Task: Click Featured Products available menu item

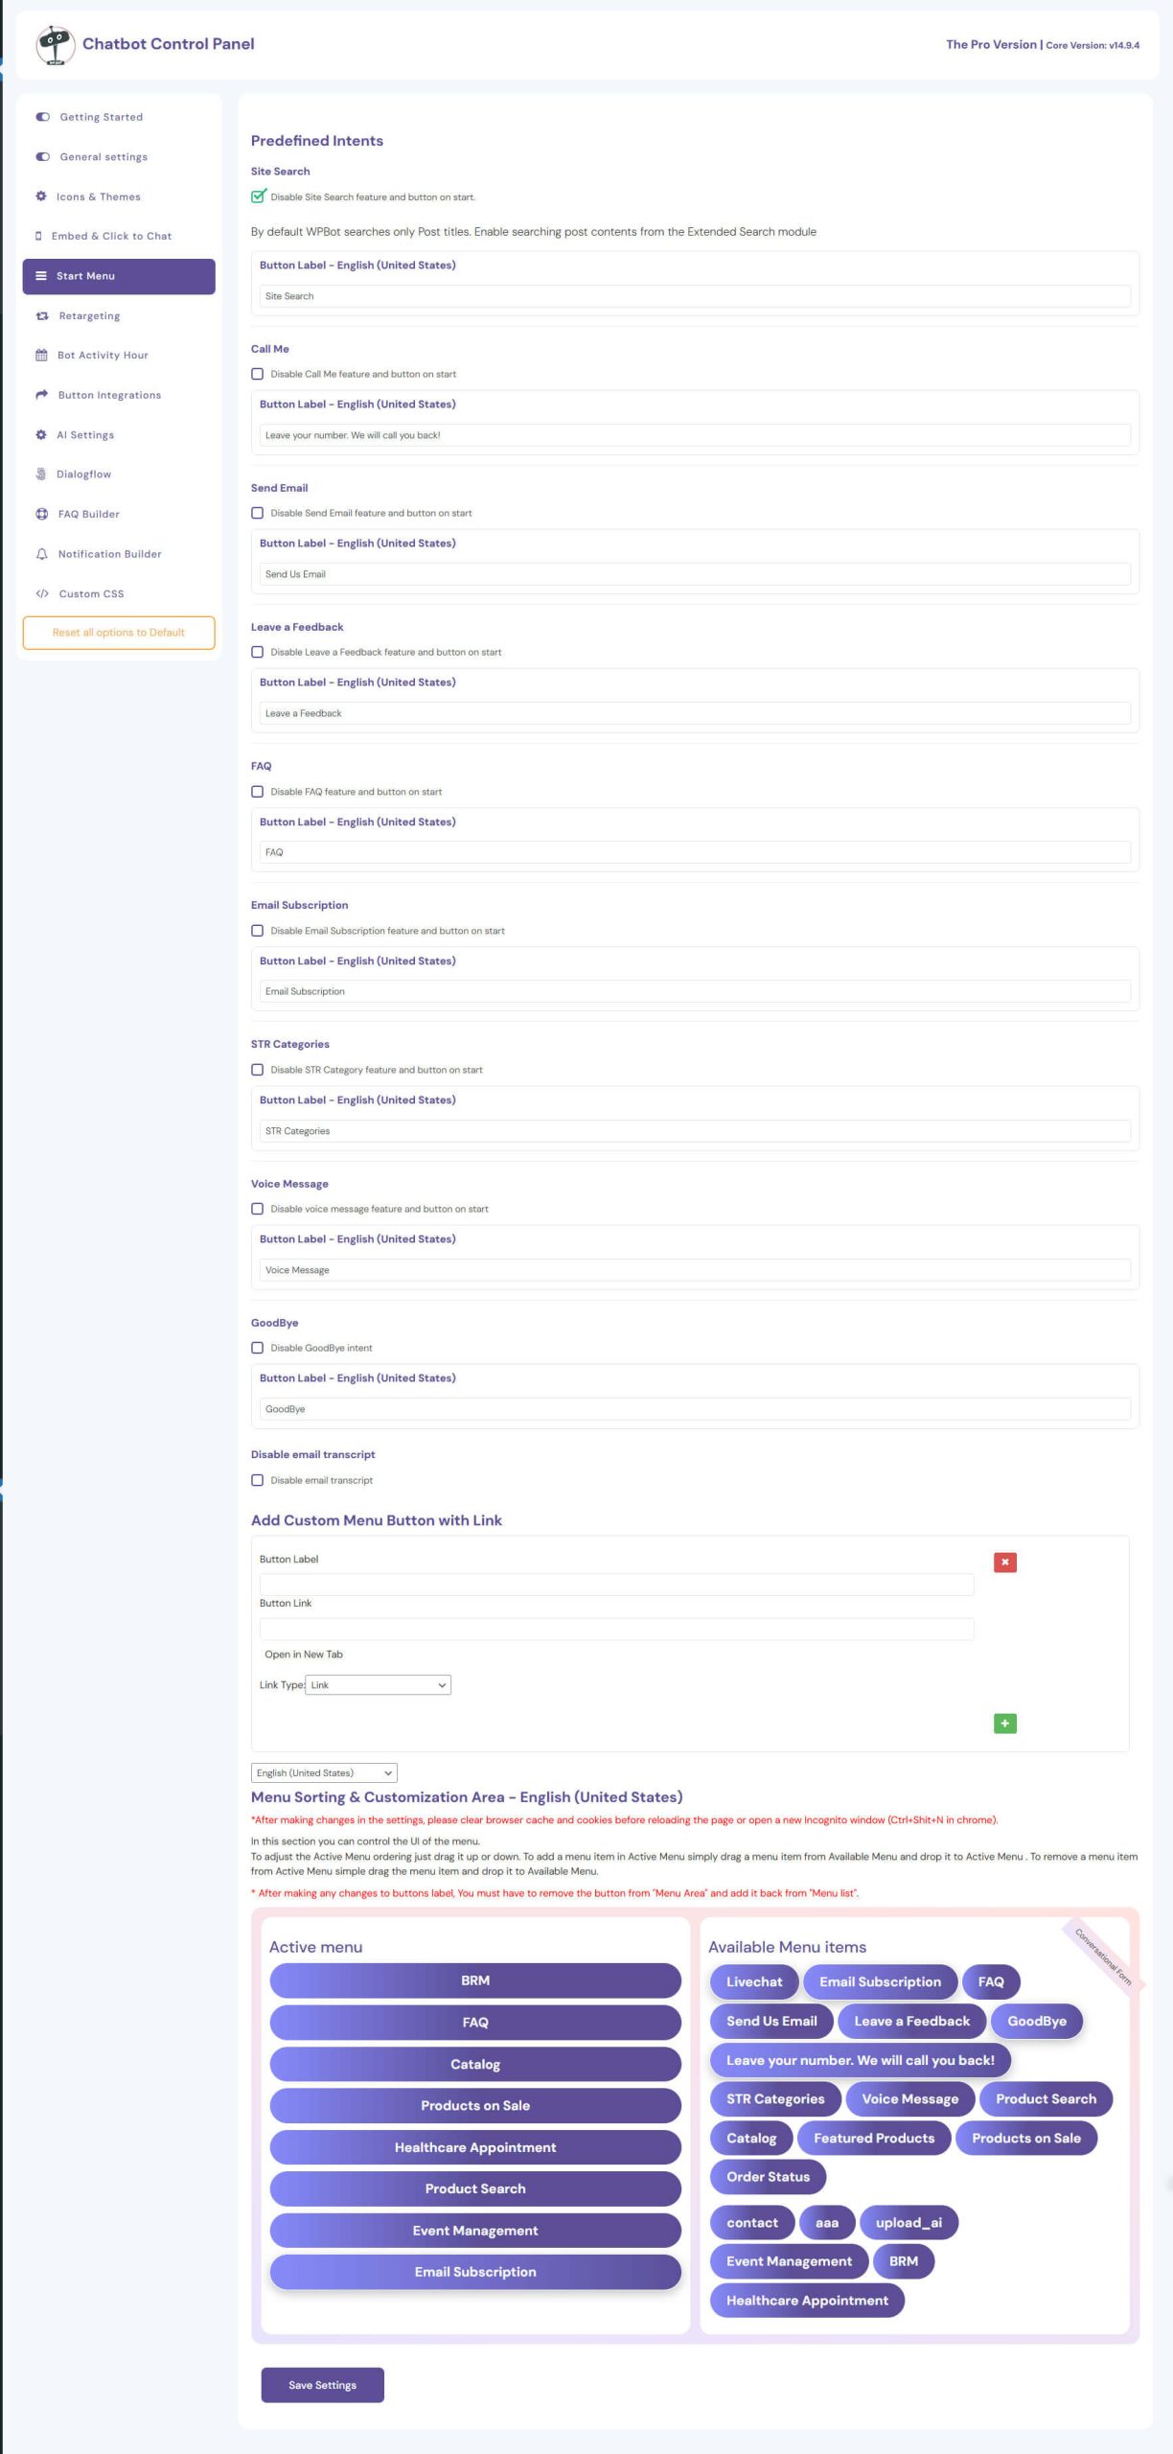Action: [874, 2139]
